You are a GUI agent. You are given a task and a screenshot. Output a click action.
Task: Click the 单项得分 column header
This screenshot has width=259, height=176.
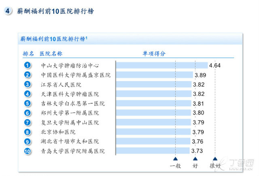coord(154,54)
